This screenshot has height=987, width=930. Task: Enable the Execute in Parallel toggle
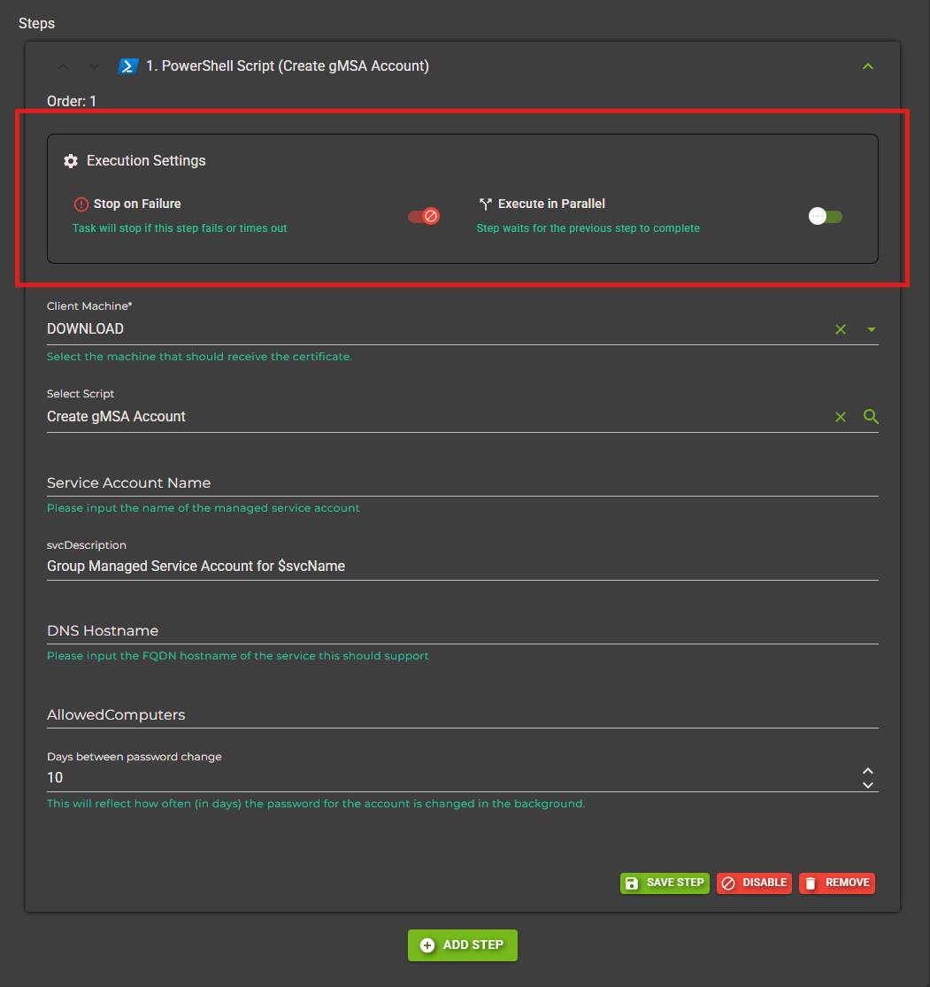click(825, 215)
